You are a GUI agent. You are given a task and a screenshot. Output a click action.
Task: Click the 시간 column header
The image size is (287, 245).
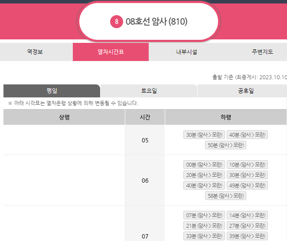coord(145,117)
